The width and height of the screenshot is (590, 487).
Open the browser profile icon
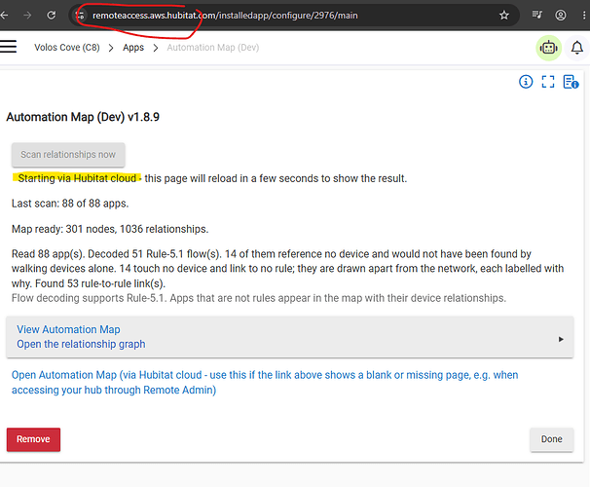560,15
